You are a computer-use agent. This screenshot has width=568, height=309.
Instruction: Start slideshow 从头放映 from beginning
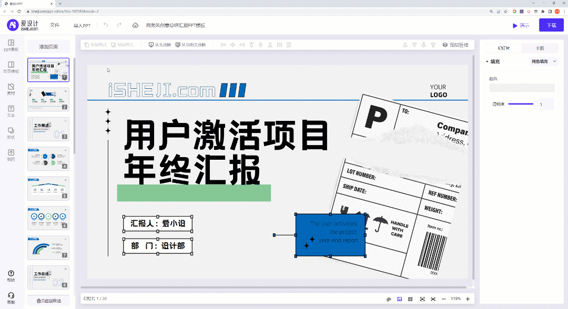pos(160,45)
